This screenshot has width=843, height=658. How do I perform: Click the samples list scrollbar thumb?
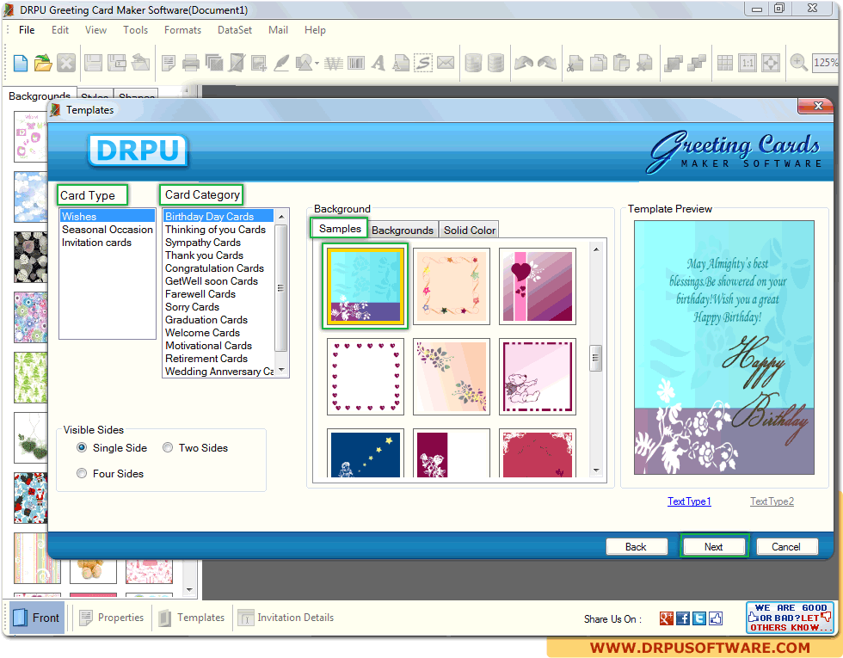tap(595, 358)
